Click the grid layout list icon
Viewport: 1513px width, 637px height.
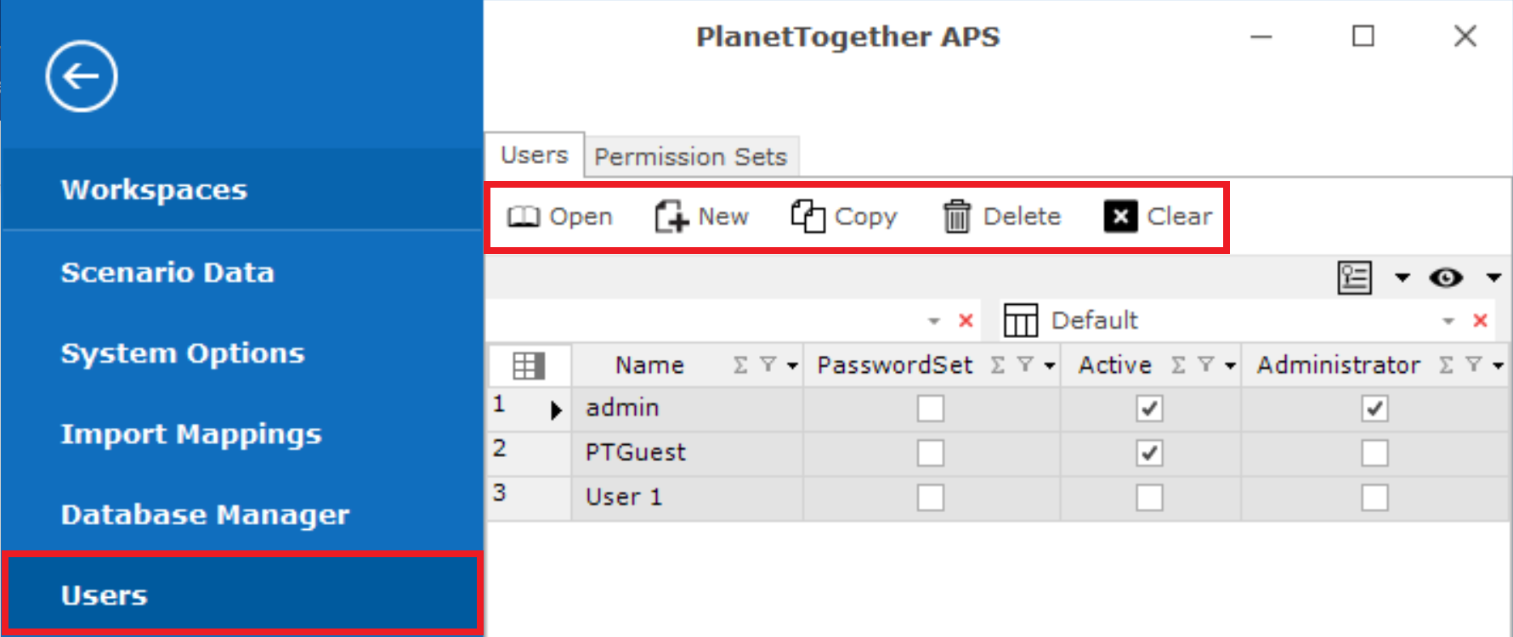pyautogui.click(x=1355, y=277)
